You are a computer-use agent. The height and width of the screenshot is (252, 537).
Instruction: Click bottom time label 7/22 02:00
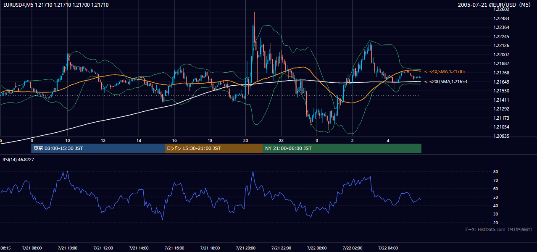click(353, 248)
